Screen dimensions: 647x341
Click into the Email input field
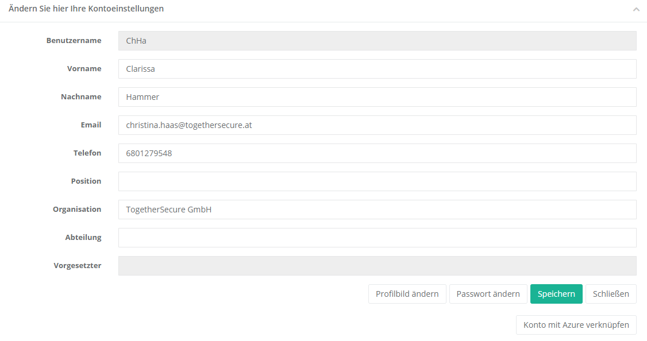pyautogui.click(x=377, y=125)
